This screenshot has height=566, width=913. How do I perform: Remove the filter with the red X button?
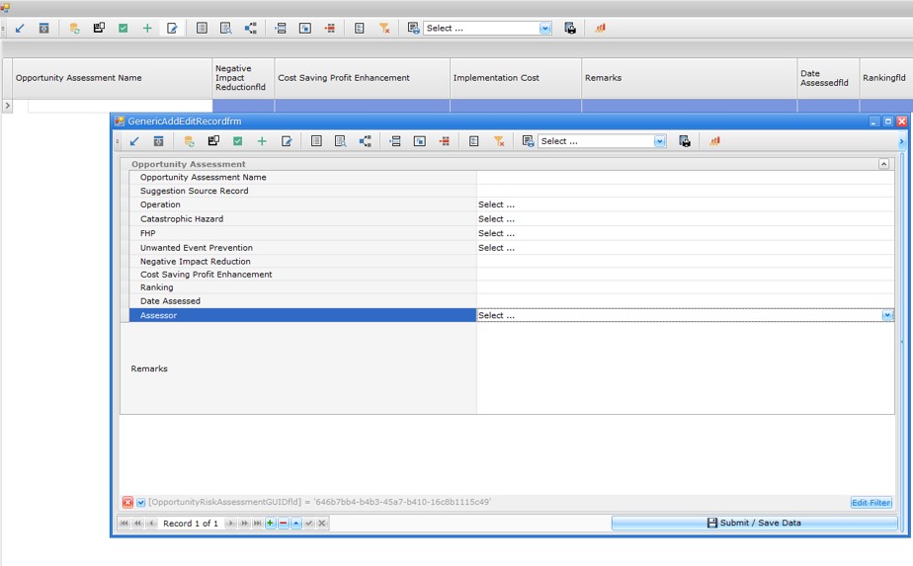point(127,503)
